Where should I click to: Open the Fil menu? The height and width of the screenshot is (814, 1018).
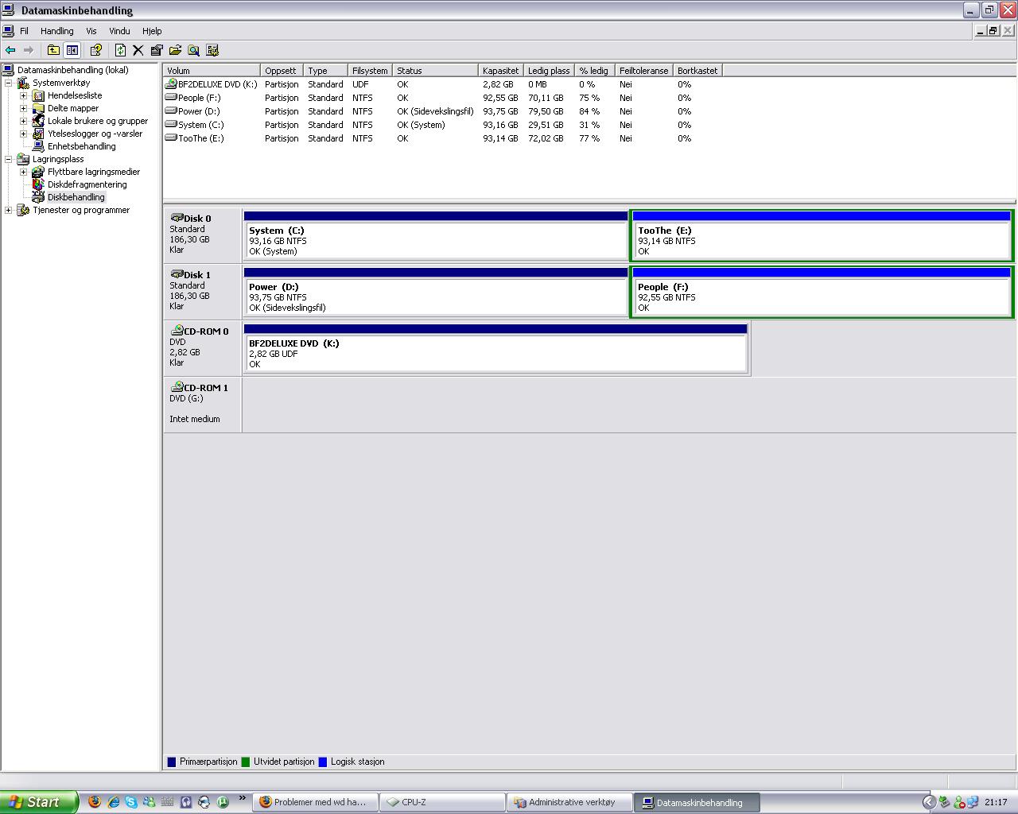(24, 31)
